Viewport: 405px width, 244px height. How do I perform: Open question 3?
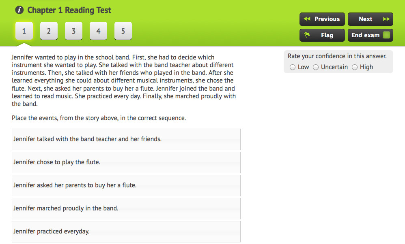73,31
